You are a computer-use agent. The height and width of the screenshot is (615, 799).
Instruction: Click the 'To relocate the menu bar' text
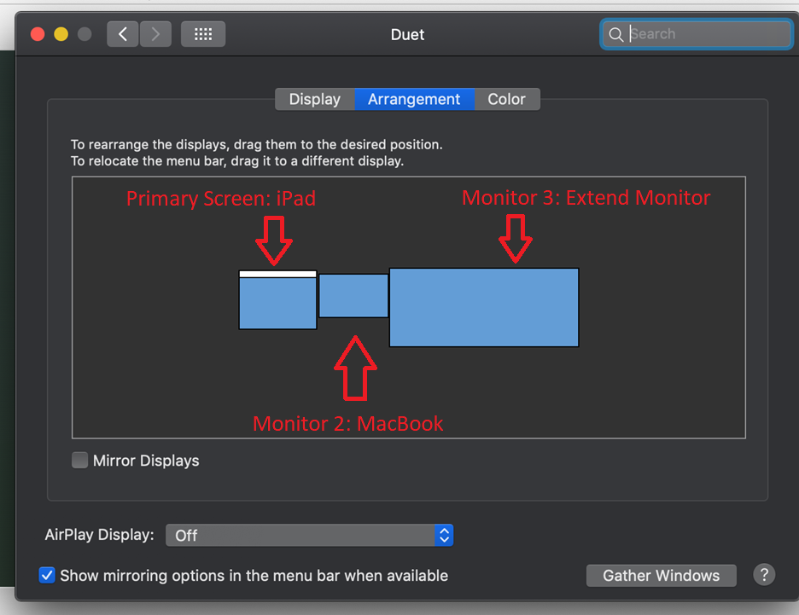237,161
